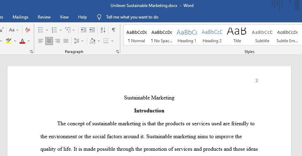
Task: Apply the Heading 1 style
Action: click(187, 35)
